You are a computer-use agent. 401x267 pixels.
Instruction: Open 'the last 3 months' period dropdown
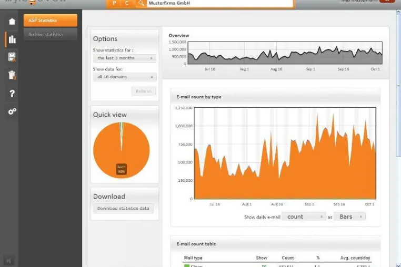[x=125, y=58]
